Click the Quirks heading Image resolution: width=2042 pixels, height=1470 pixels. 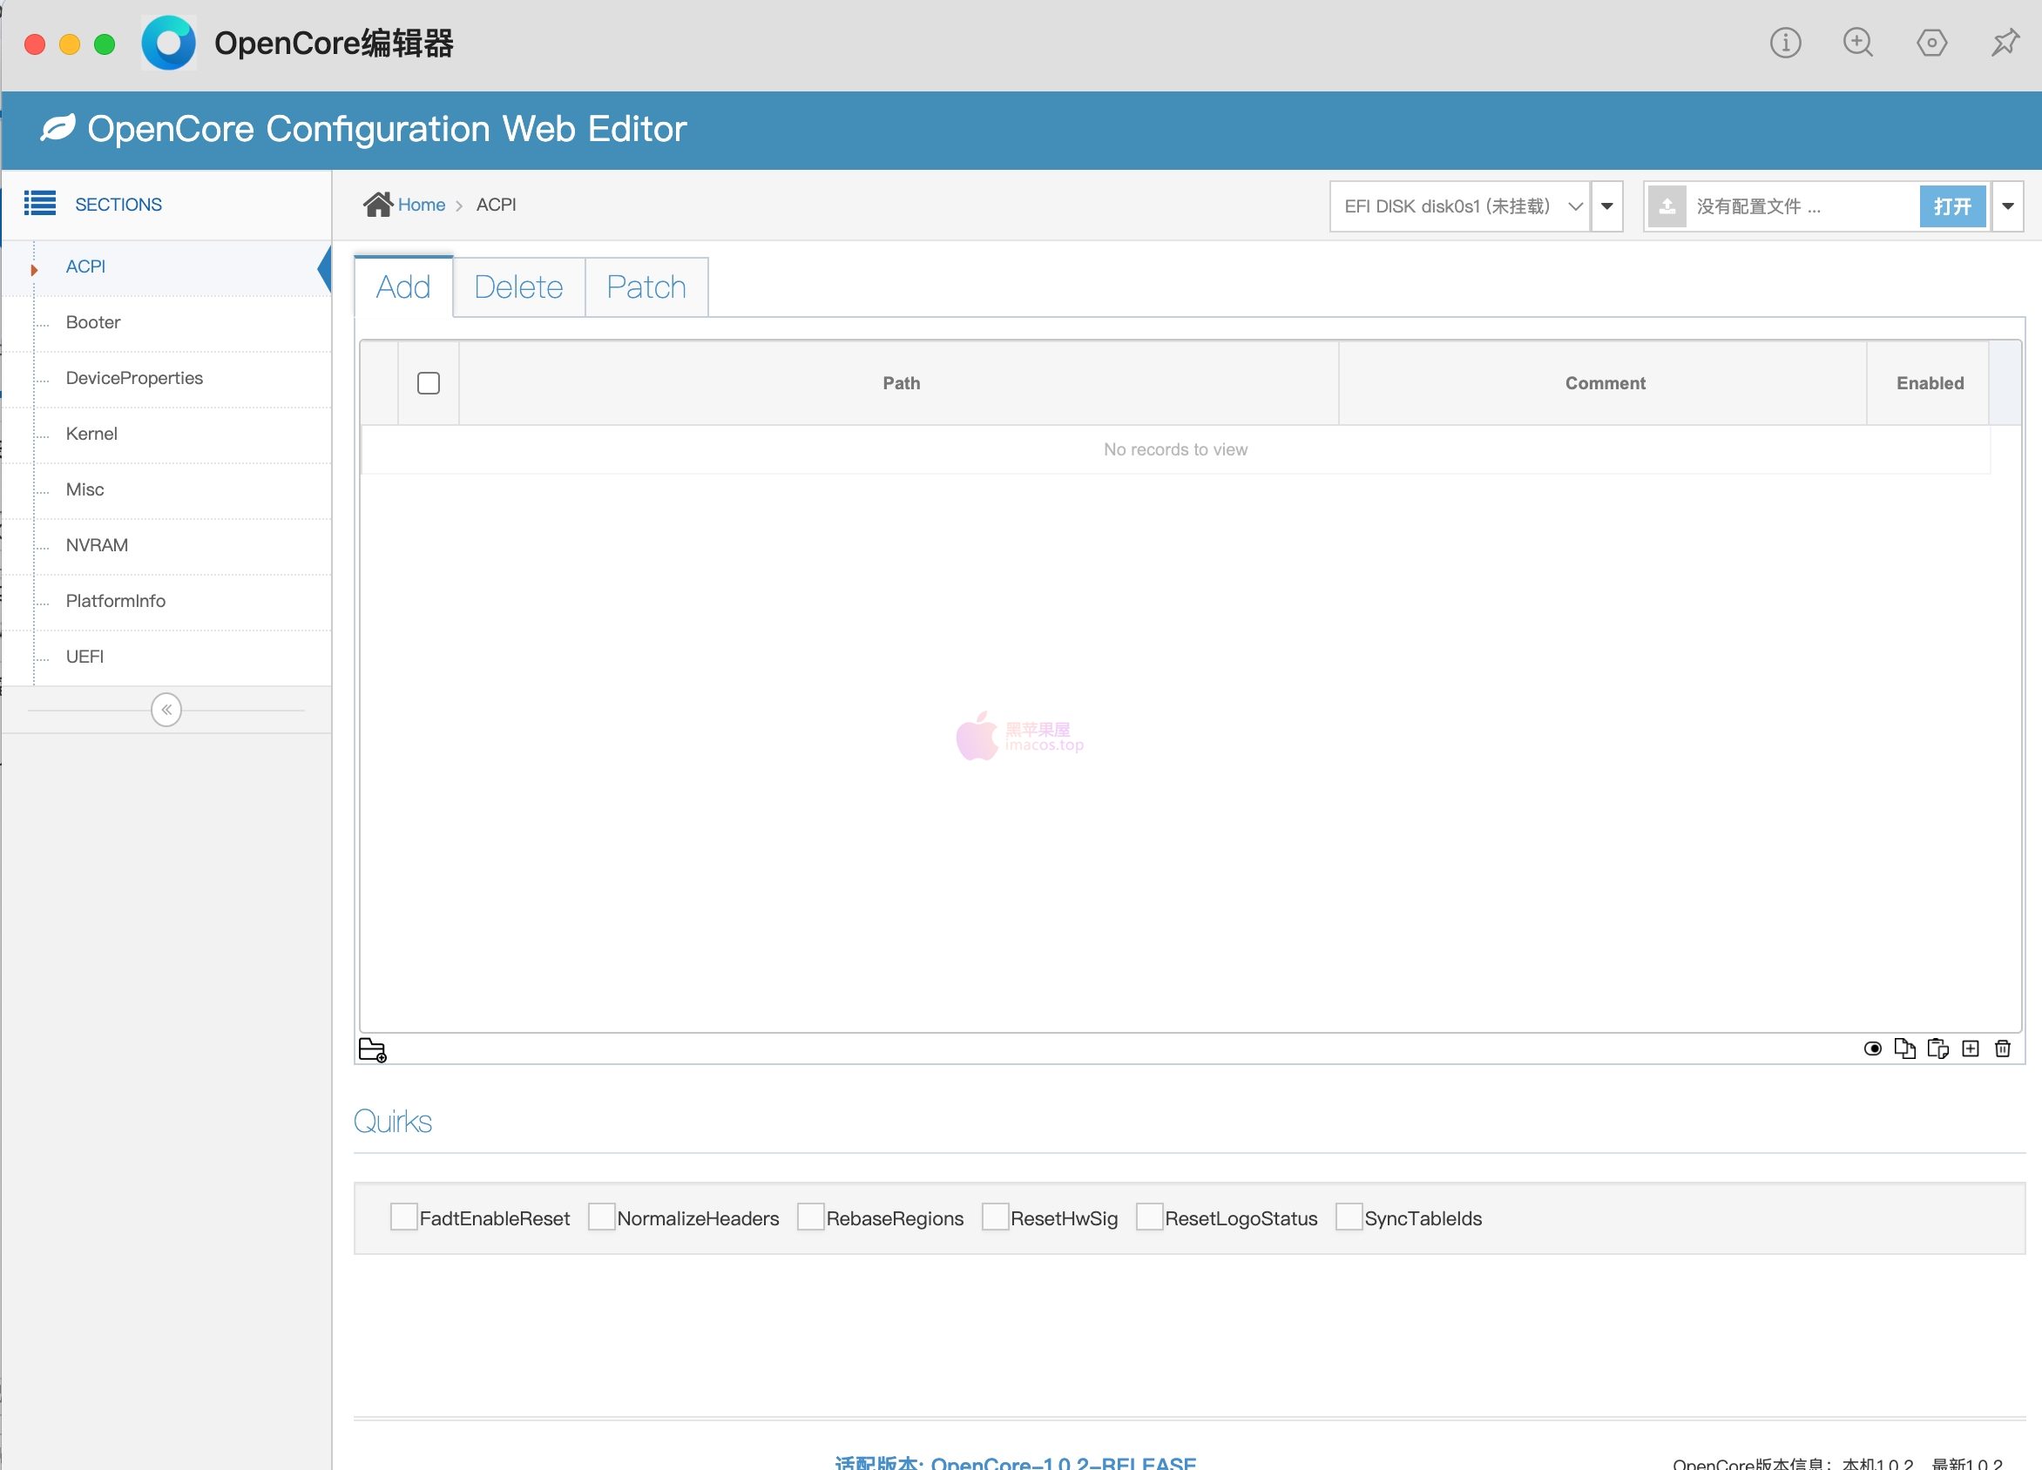pyautogui.click(x=393, y=1121)
